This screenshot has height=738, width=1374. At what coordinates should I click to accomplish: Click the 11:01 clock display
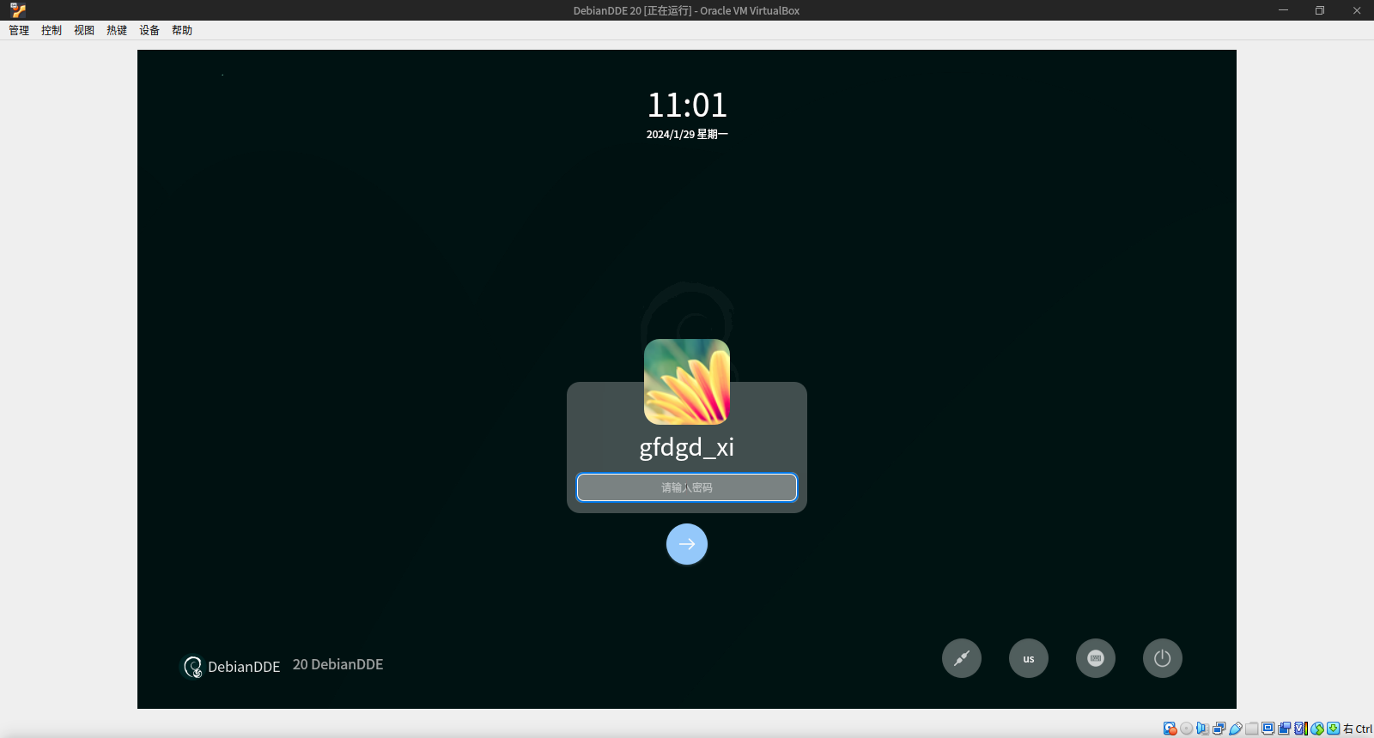click(687, 106)
